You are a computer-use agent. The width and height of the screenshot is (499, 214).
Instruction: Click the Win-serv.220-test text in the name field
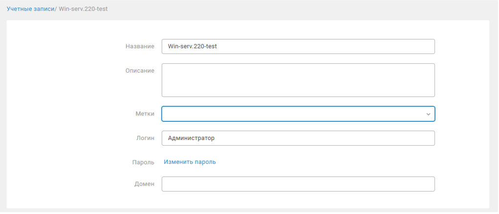[x=192, y=46]
